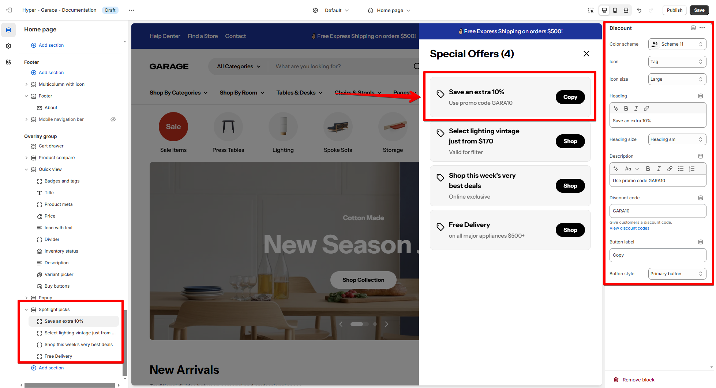Click the inspector selection tool icon
This screenshot has width=716, height=388.
tap(591, 10)
